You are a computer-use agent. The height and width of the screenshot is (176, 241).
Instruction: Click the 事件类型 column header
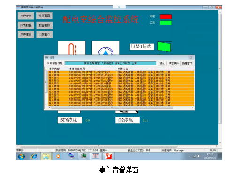click(57, 69)
